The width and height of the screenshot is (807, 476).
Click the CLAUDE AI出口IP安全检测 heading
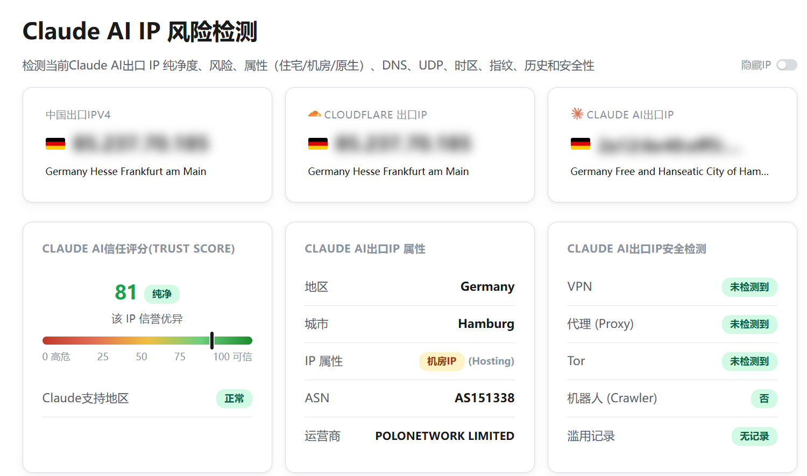(637, 249)
